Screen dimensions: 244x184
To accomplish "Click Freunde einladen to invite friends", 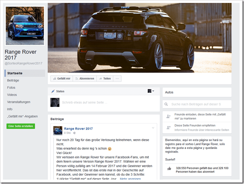I will (200, 116).
